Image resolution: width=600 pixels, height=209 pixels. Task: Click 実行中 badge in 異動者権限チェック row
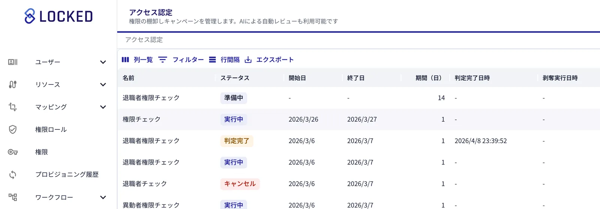[234, 204]
